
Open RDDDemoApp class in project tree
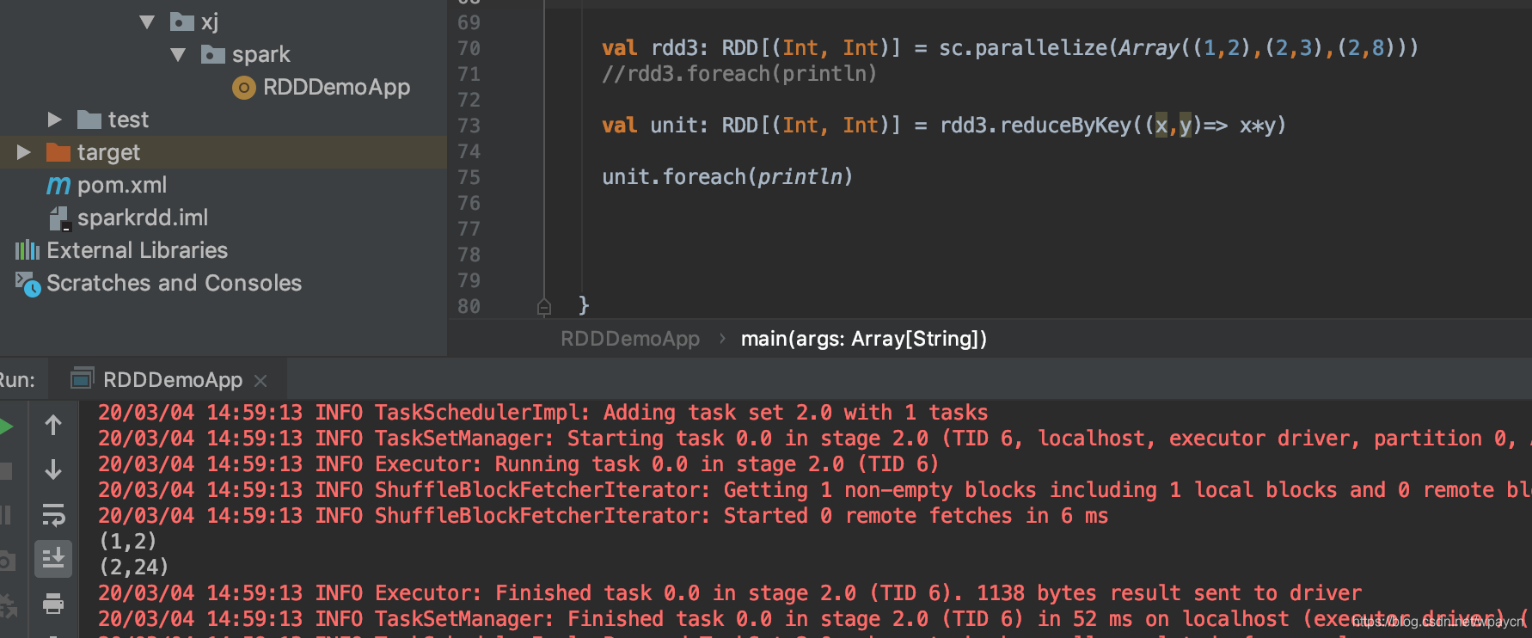tap(336, 87)
